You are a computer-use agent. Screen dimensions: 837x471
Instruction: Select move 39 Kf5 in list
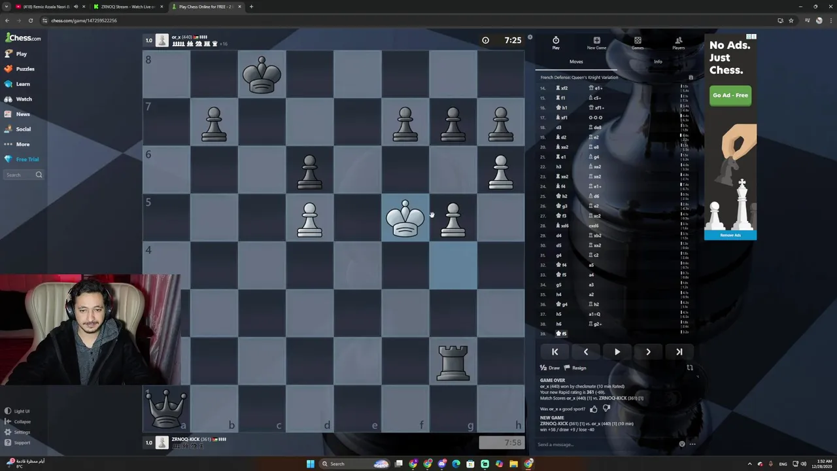[x=562, y=334]
